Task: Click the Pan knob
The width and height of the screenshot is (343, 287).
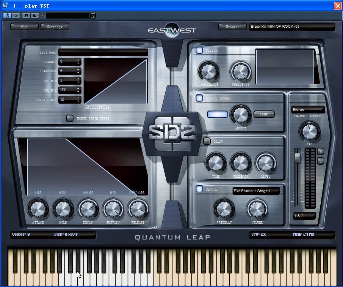Action: [310, 131]
